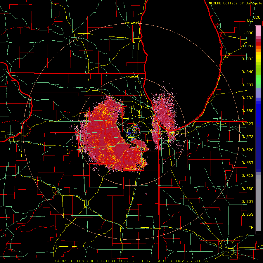Image resolution: width=263 pixels, height=263 pixels.
Task: Click the 100 NMI range ring label
Action: click(131, 23)
